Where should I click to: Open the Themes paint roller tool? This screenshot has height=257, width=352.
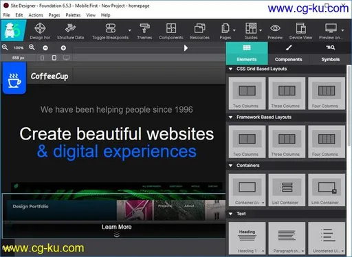coord(144,31)
